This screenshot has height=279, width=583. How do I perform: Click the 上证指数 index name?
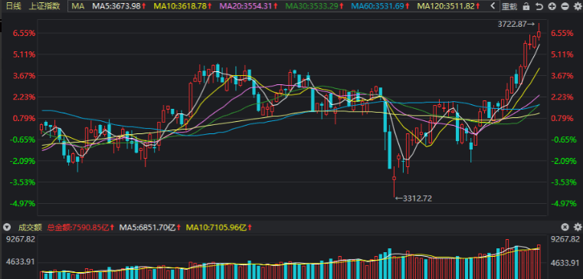[44, 6]
